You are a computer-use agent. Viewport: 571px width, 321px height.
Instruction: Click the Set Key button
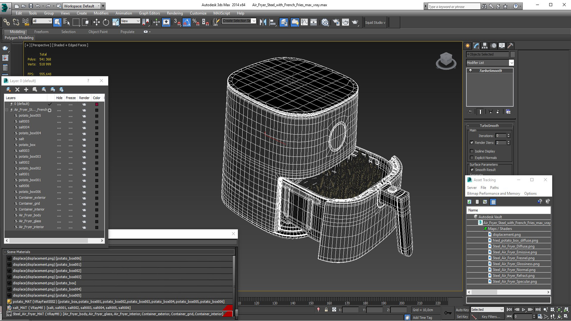pos(462,317)
